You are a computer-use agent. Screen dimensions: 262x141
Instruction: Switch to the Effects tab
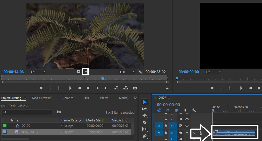tap(104, 98)
